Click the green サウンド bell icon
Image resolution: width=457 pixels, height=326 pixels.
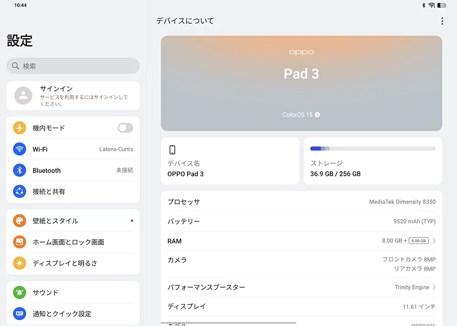tap(20, 292)
